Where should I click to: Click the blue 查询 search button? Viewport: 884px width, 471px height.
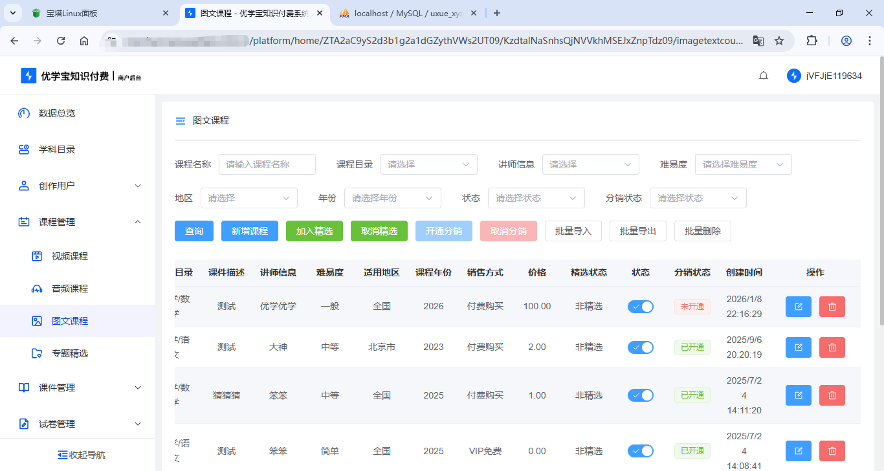pyautogui.click(x=193, y=230)
